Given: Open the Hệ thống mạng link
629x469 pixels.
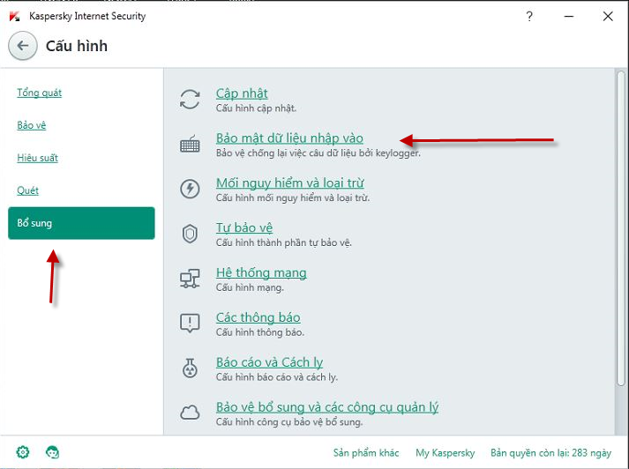Looking at the screenshot, I should coord(261,272).
